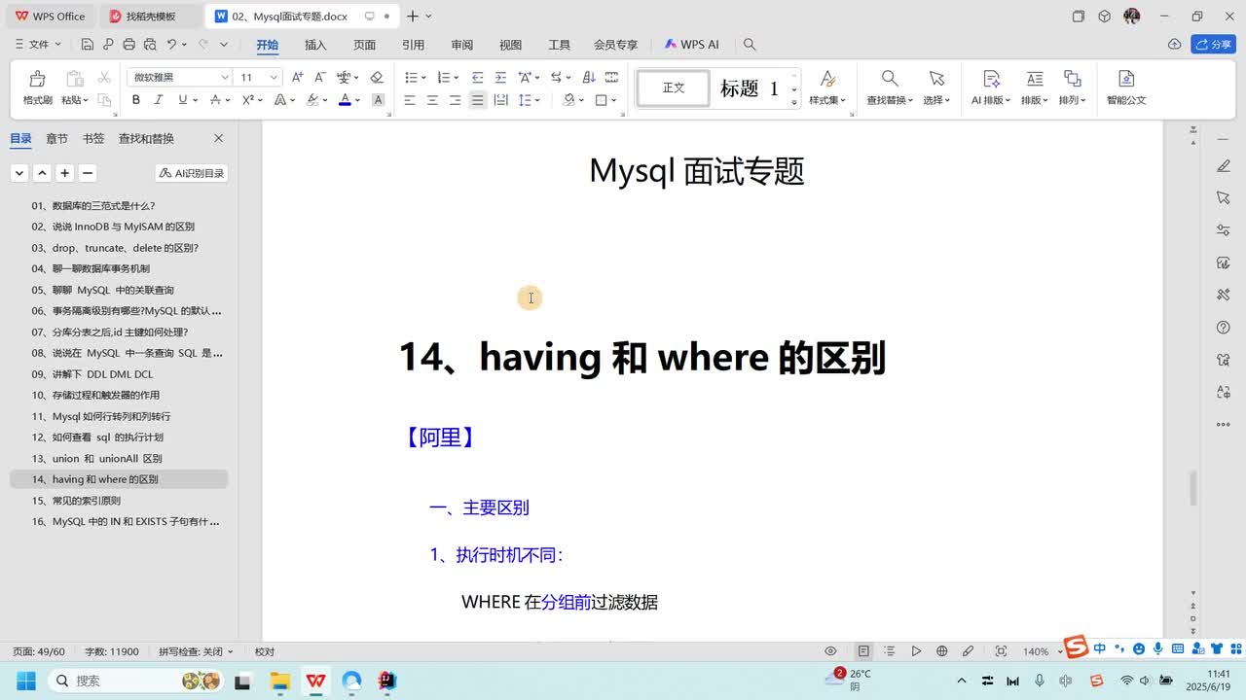The height and width of the screenshot is (700, 1246).
Task: Toggle italic formatting
Action: (160, 100)
